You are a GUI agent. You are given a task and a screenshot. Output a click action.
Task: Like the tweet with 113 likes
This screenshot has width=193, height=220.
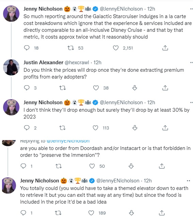95,128
